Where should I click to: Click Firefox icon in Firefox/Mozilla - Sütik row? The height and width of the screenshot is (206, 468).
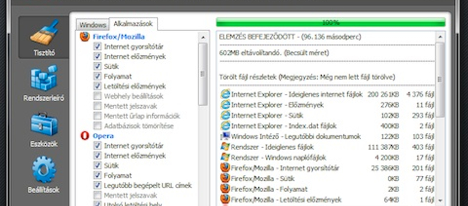tap(225, 179)
